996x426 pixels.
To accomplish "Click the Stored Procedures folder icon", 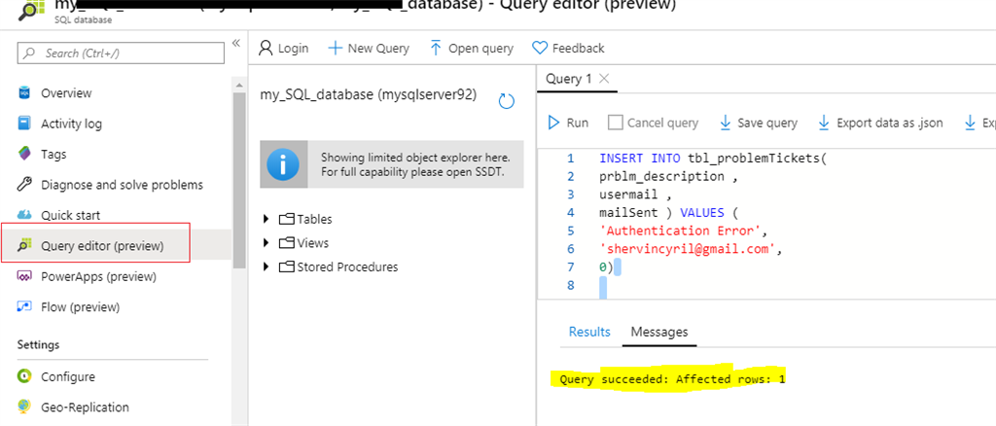I will coord(287,267).
